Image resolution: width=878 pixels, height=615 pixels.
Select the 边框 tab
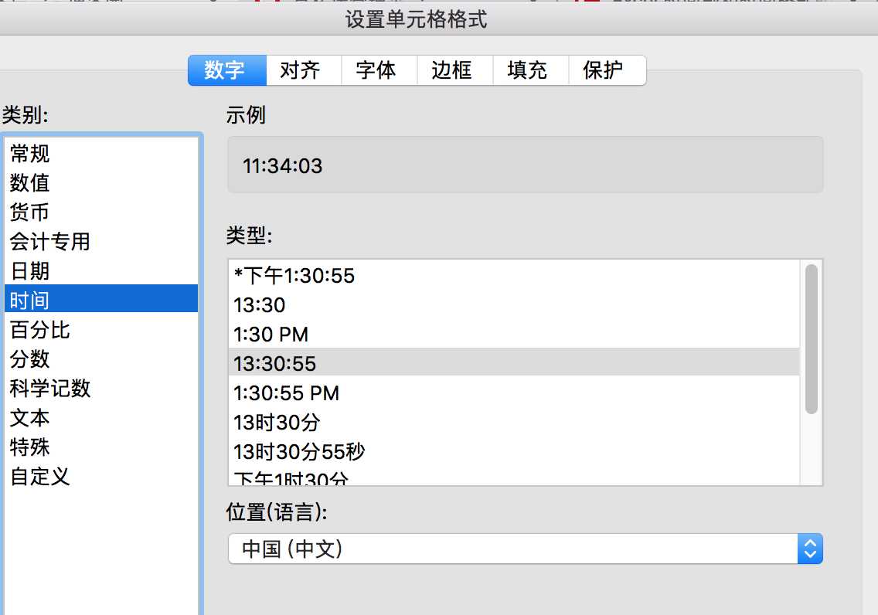point(451,70)
